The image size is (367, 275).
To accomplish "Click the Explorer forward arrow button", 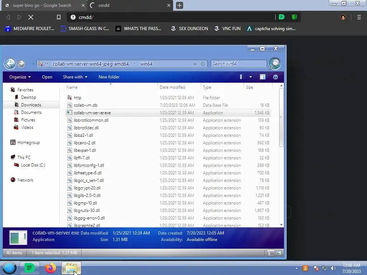I will (x=21, y=64).
